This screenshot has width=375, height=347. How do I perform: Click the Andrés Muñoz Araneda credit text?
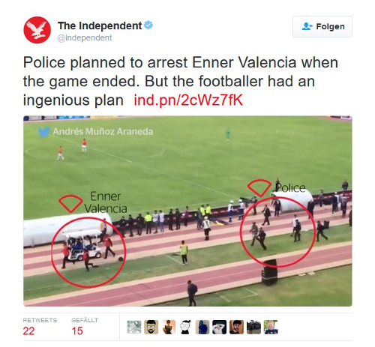(x=103, y=131)
